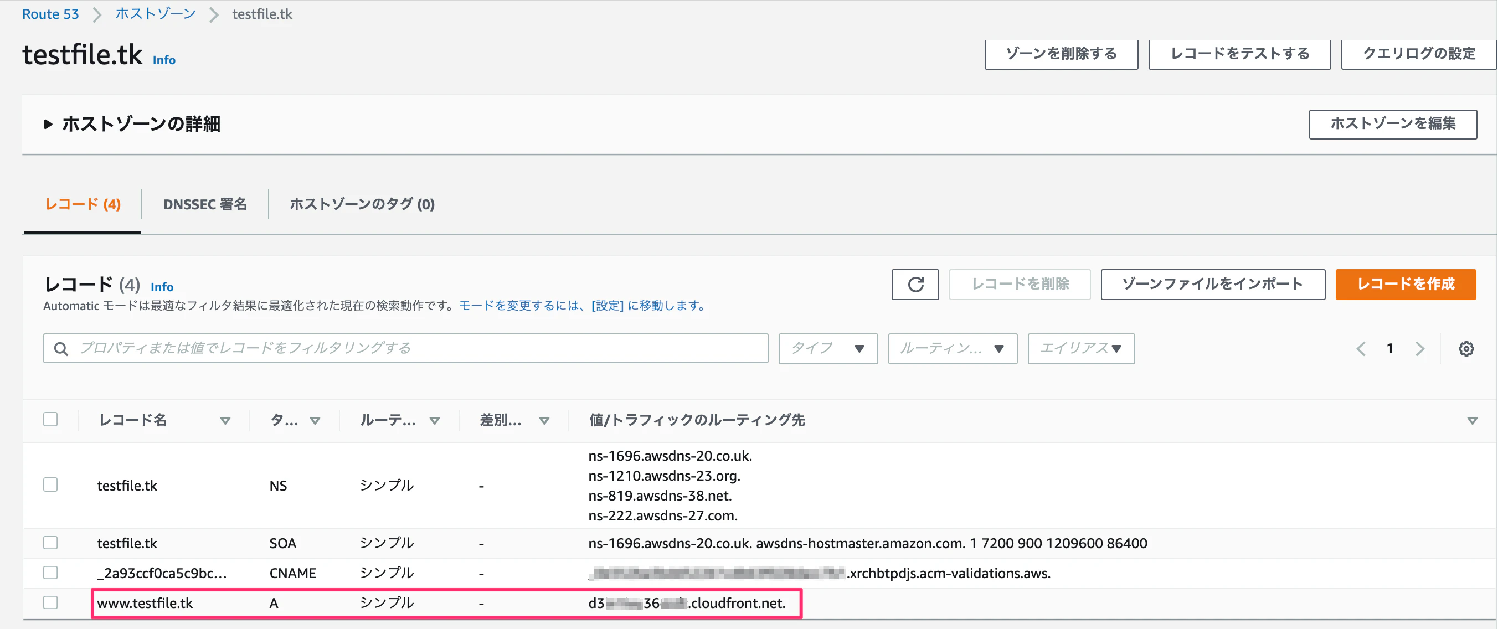Click the SOA record type cell
1503x629 pixels.
coord(283,543)
